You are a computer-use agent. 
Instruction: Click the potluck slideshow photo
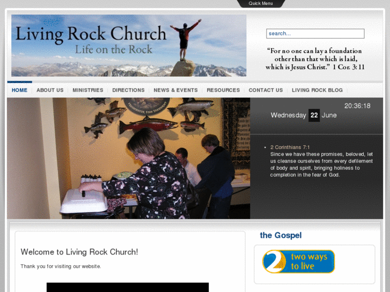click(x=128, y=158)
